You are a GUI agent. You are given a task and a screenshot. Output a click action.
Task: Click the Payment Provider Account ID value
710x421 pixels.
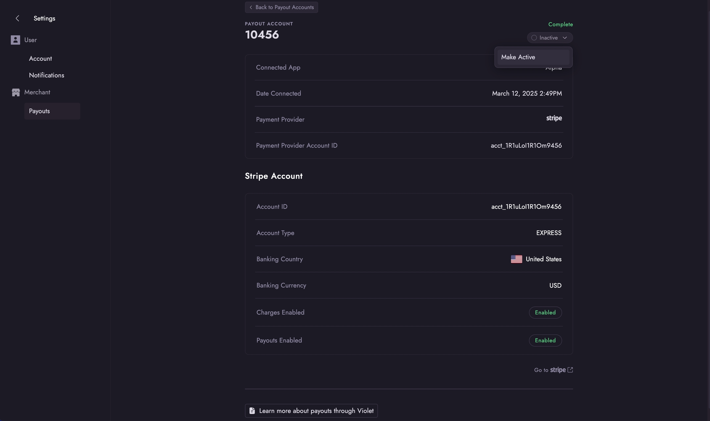[526, 146]
